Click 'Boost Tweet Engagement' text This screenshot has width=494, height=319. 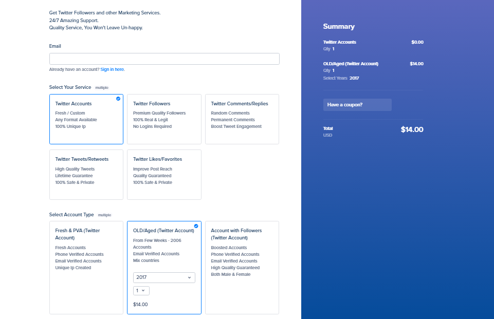pyautogui.click(x=236, y=126)
